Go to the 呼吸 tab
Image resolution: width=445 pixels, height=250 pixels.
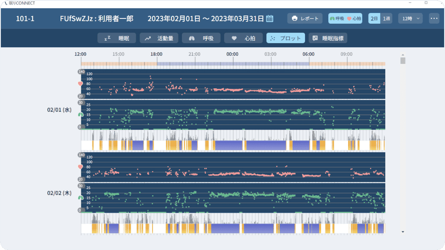[201, 38]
